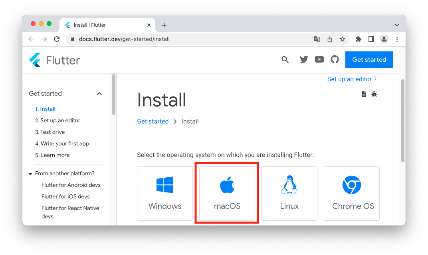Open Flutter for iOS devs
This screenshot has width=428, height=255.
click(65, 197)
